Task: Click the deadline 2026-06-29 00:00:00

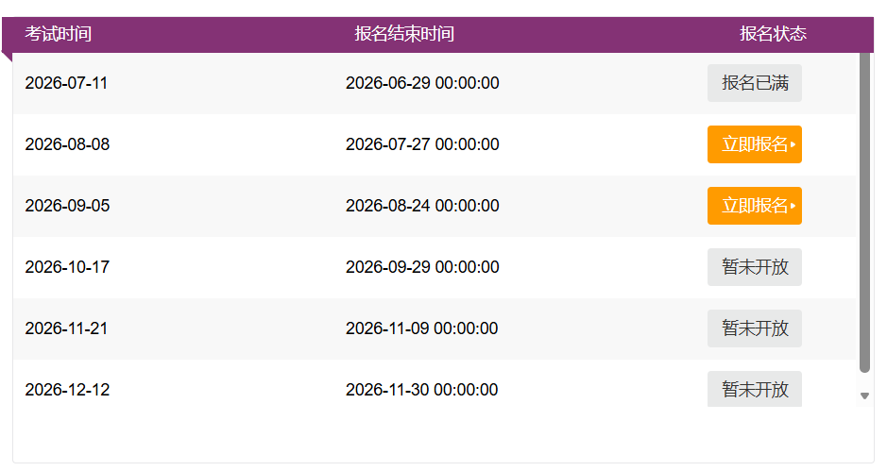Action: pos(422,83)
